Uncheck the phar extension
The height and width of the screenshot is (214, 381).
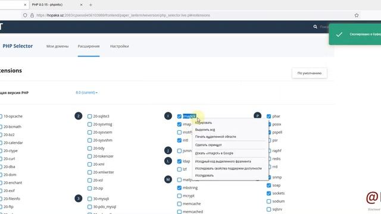click(x=268, y=117)
